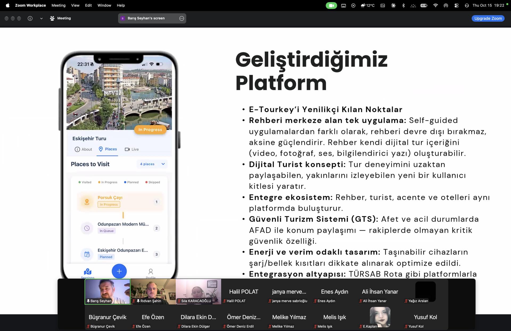
Task: Open the Apple menu
Action: tap(7, 5)
